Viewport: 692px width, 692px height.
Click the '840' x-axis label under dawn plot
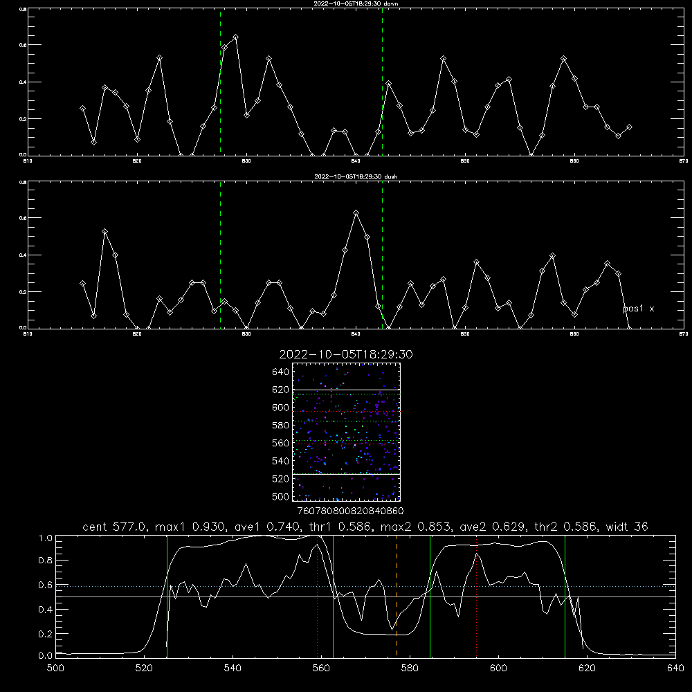coord(356,161)
